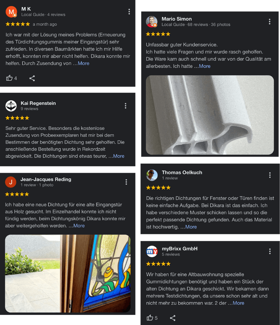280x325 pixels.
Task: Open the three-dot menu for Kai Regenstein's review
Action: 126,106
